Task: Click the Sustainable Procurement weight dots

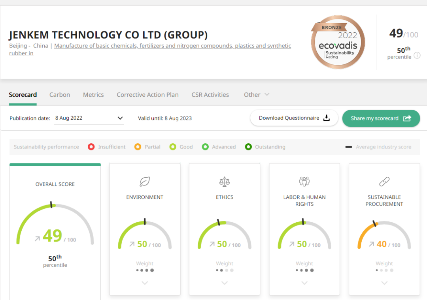Action: pyautogui.click(x=384, y=270)
